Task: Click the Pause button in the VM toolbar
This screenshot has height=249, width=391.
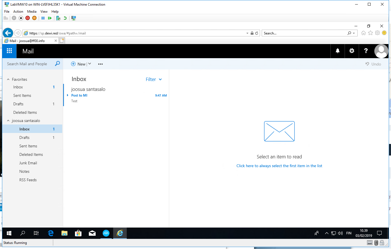Action: pyautogui.click(x=43, y=18)
